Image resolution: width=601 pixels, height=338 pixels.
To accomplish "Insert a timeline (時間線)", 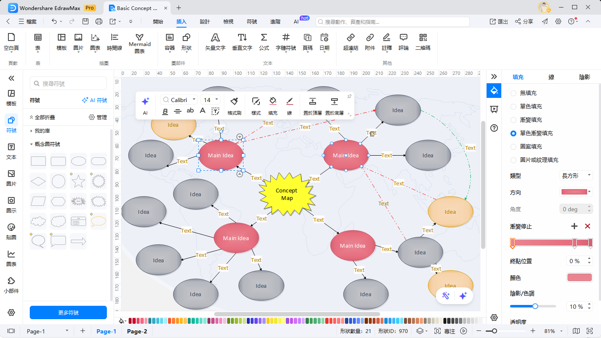I will 114,41.
